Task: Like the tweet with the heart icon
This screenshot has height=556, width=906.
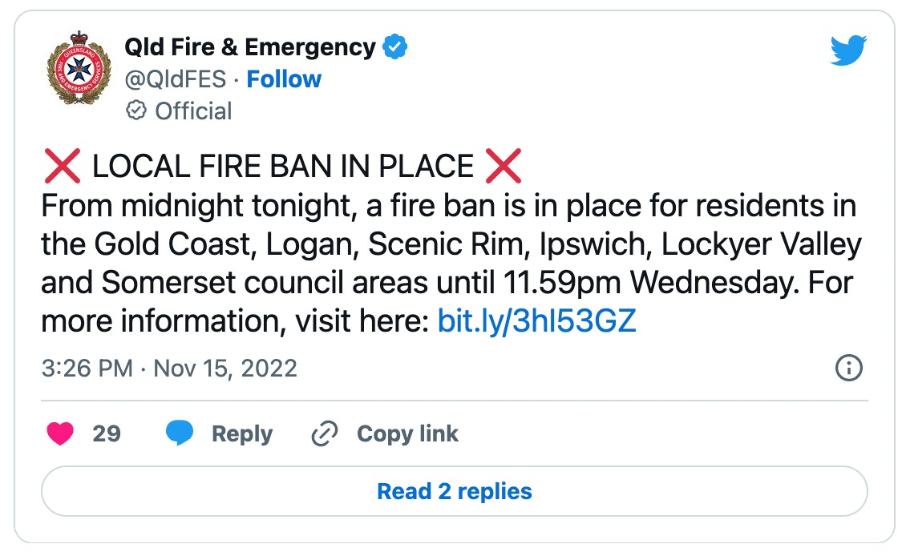Action: [60, 434]
